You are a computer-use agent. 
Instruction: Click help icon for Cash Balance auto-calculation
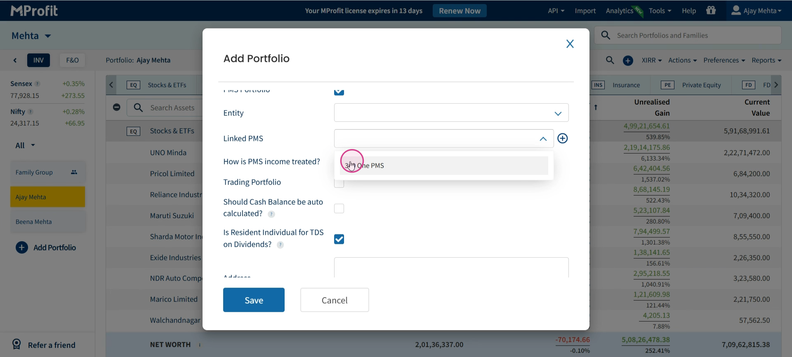[271, 214]
